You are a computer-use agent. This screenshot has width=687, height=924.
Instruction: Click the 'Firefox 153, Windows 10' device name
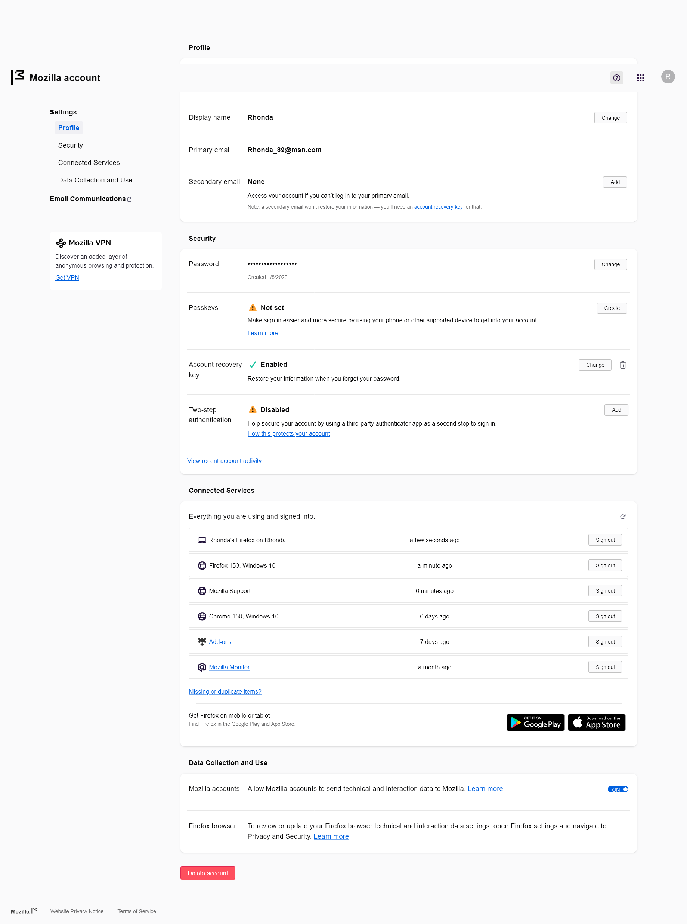point(242,566)
